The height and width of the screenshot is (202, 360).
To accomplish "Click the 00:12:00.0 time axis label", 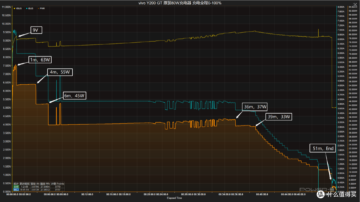I will tap(87, 194).
